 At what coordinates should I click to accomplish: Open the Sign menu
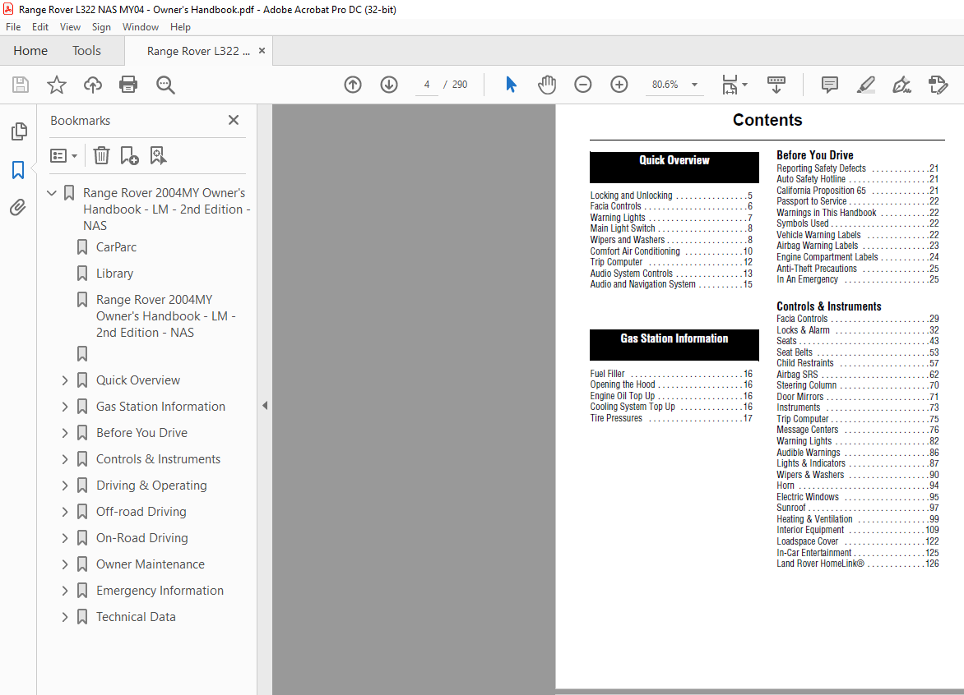[x=101, y=27]
